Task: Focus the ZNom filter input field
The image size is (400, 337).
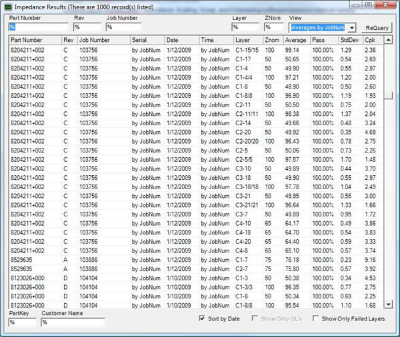Action: (x=274, y=27)
